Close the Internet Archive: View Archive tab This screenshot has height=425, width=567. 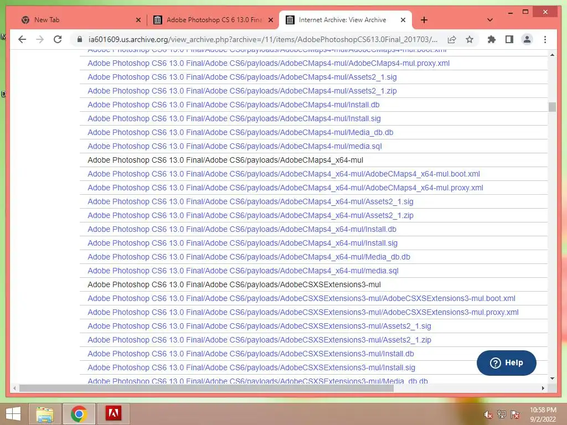tap(403, 20)
